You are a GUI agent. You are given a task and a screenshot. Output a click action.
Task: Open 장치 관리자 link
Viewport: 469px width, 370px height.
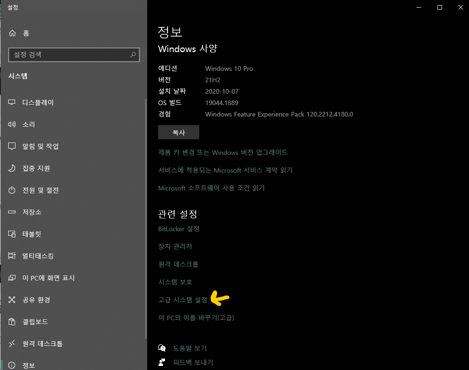tap(175, 246)
